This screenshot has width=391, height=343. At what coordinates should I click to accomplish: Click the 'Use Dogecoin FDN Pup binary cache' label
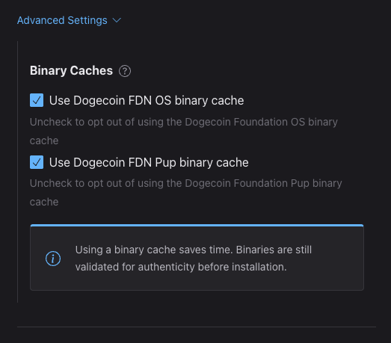(149, 162)
